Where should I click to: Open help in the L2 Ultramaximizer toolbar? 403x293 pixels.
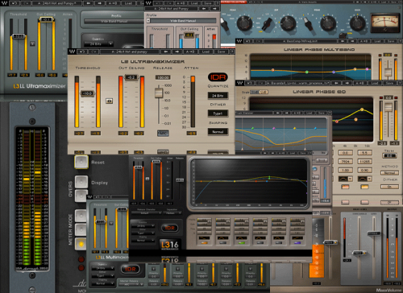pos(232,52)
